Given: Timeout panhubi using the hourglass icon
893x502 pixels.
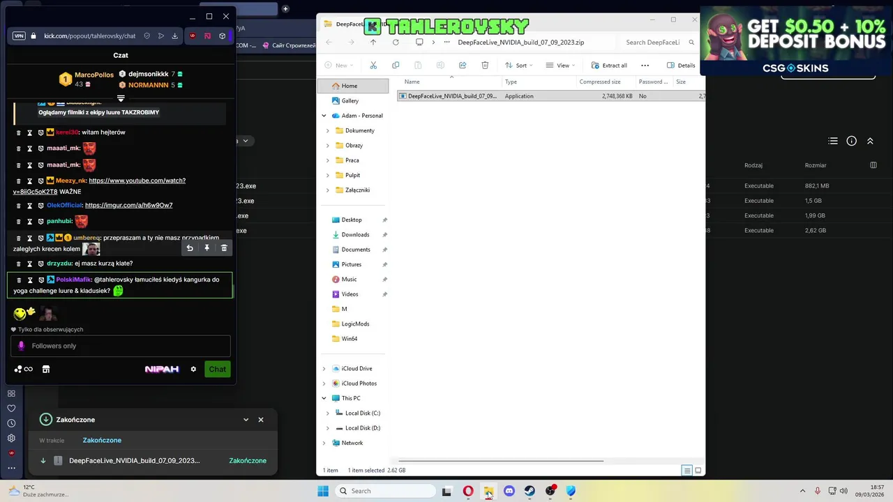Looking at the screenshot, I should pyautogui.click(x=29, y=222).
